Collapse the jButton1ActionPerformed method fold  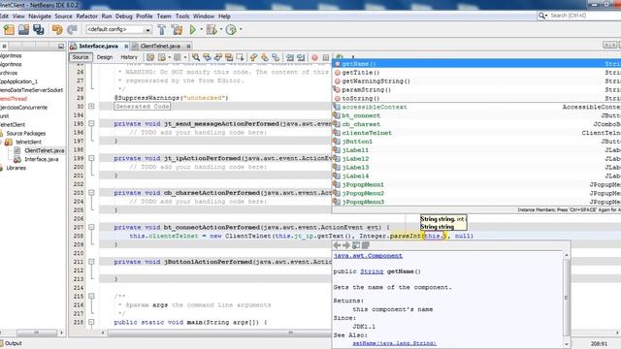point(91,262)
